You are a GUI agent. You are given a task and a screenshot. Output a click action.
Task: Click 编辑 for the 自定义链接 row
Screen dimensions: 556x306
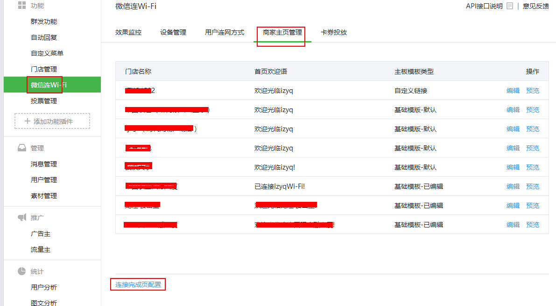click(513, 91)
